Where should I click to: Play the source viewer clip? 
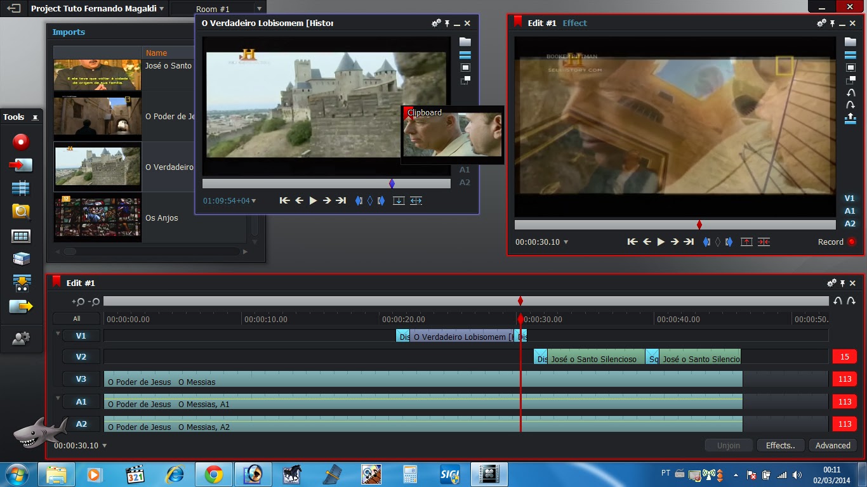[x=313, y=200]
